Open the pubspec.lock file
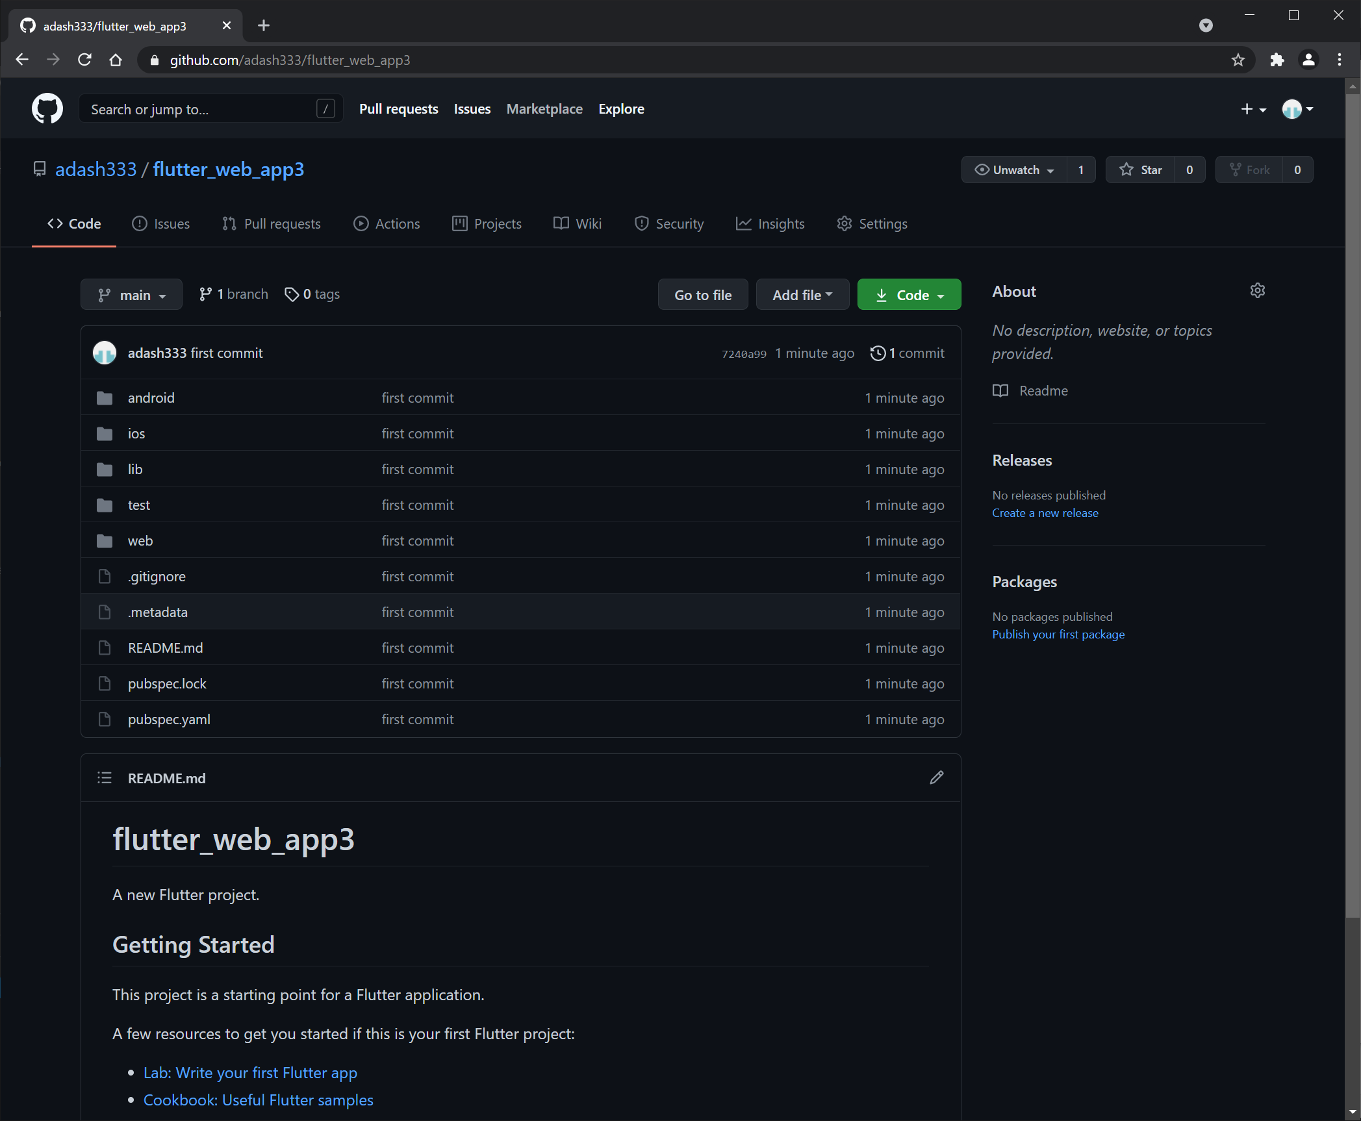The width and height of the screenshot is (1361, 1121). click(167, 683)
